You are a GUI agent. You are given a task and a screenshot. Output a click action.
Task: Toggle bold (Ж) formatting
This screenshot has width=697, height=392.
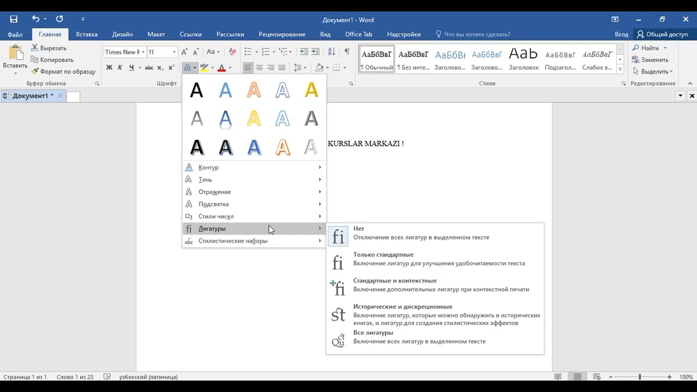109,68
